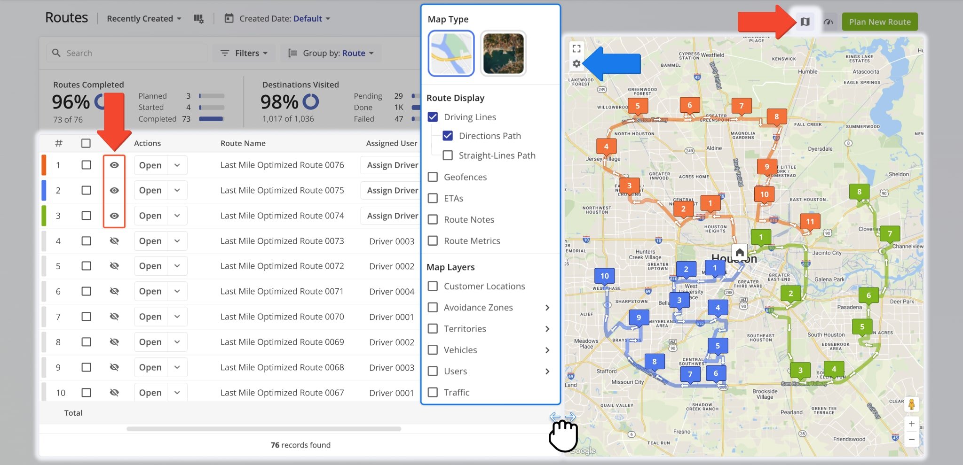963x465 pixels.
Task: Zoom out on the map
Action: pyautogui.click(x=911, y=440)
